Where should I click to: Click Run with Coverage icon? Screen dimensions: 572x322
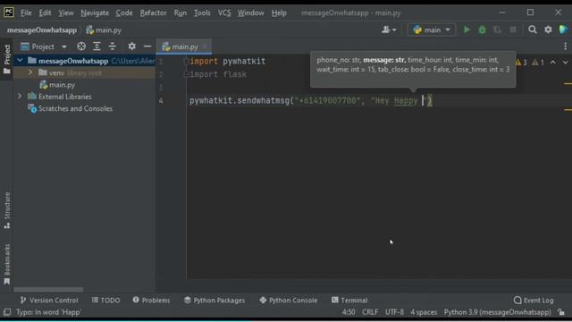(497, 30)
